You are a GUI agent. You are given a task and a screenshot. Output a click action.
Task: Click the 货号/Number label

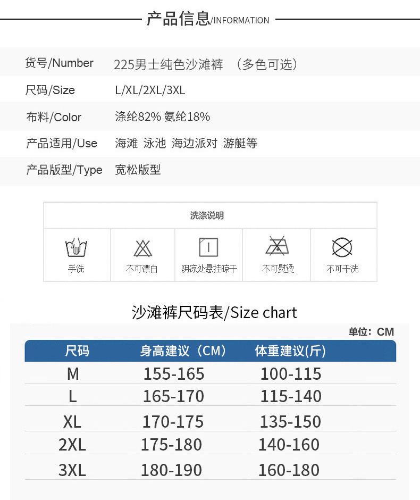click(x=59, y=63)
